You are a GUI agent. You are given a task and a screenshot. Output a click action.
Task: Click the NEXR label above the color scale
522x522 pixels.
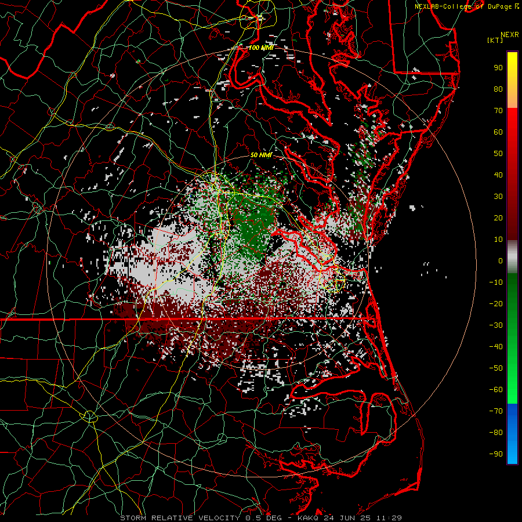pos(509,35)
